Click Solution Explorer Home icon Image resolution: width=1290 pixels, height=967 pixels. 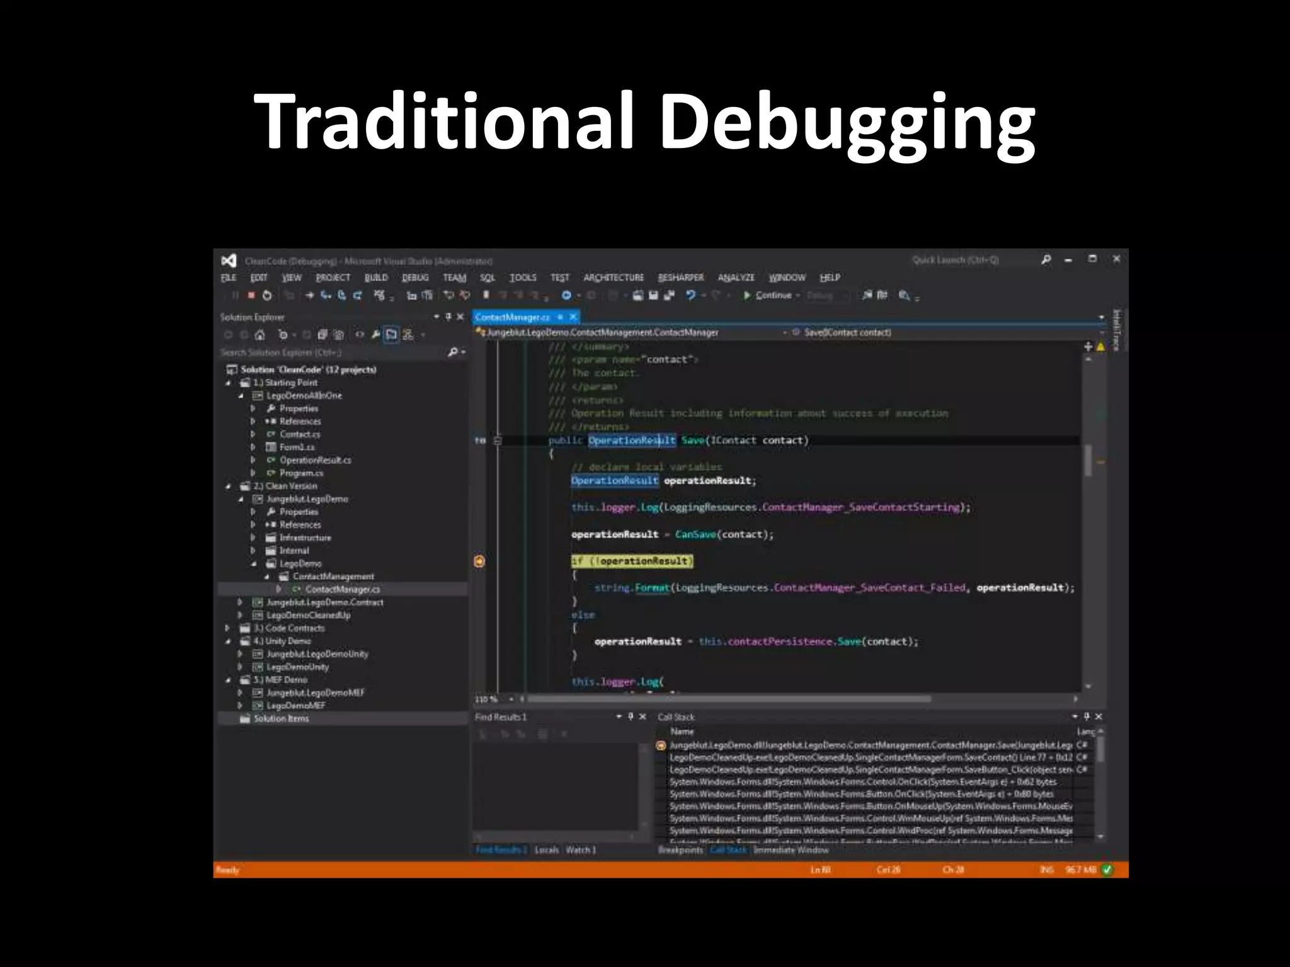(x=260, y=335)
